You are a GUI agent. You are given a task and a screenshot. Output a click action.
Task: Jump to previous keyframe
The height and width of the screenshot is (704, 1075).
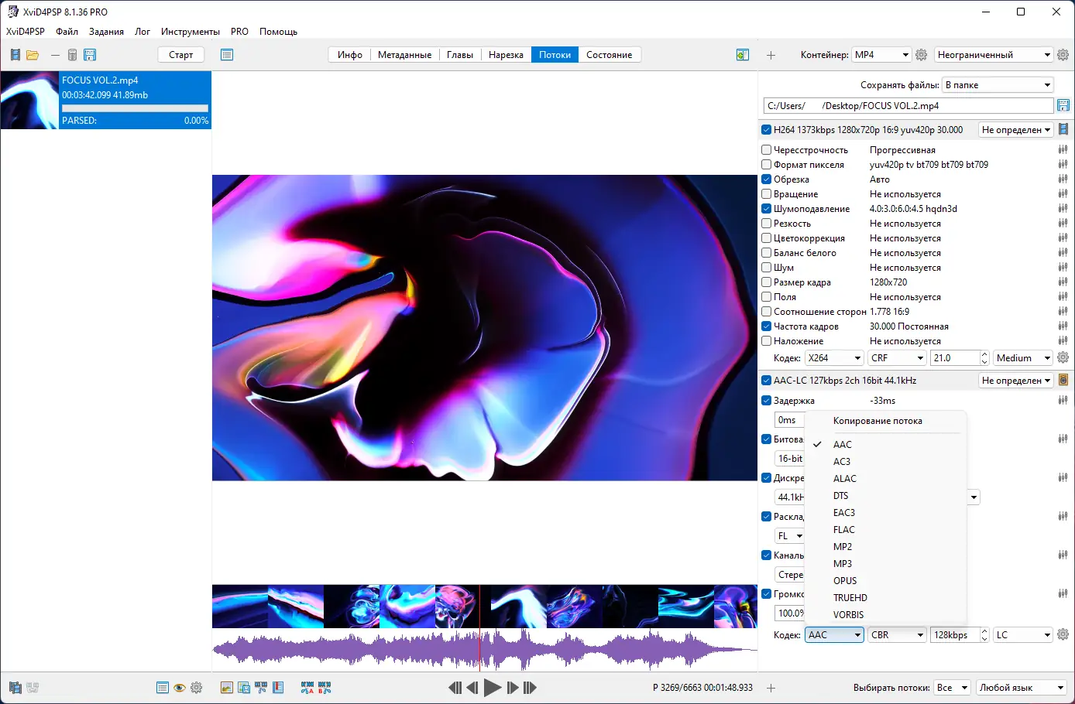pyautogui.click(x=455, y=688)
